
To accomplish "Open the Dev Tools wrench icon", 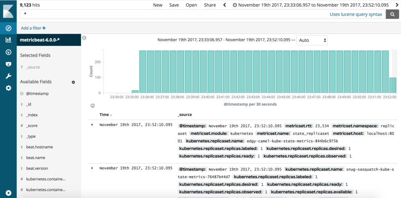I will [x=9, y=76].
